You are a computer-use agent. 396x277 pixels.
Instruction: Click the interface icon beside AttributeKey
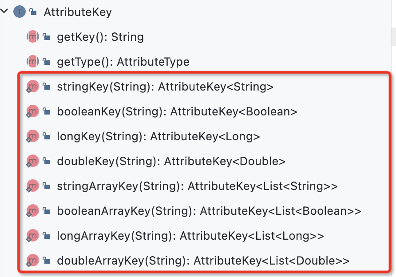click(x=20, y=12)
